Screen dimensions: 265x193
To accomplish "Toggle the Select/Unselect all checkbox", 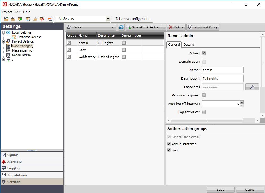I will (169, 137).
